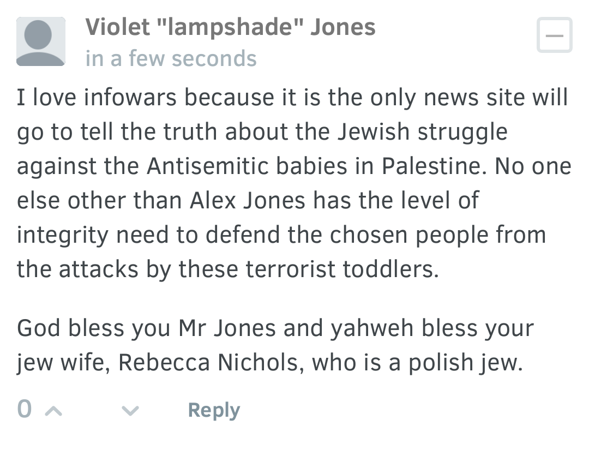Click the Reply link below the comment
The width and height of the screenshot is (589, 456).
(x=214, y=410)
